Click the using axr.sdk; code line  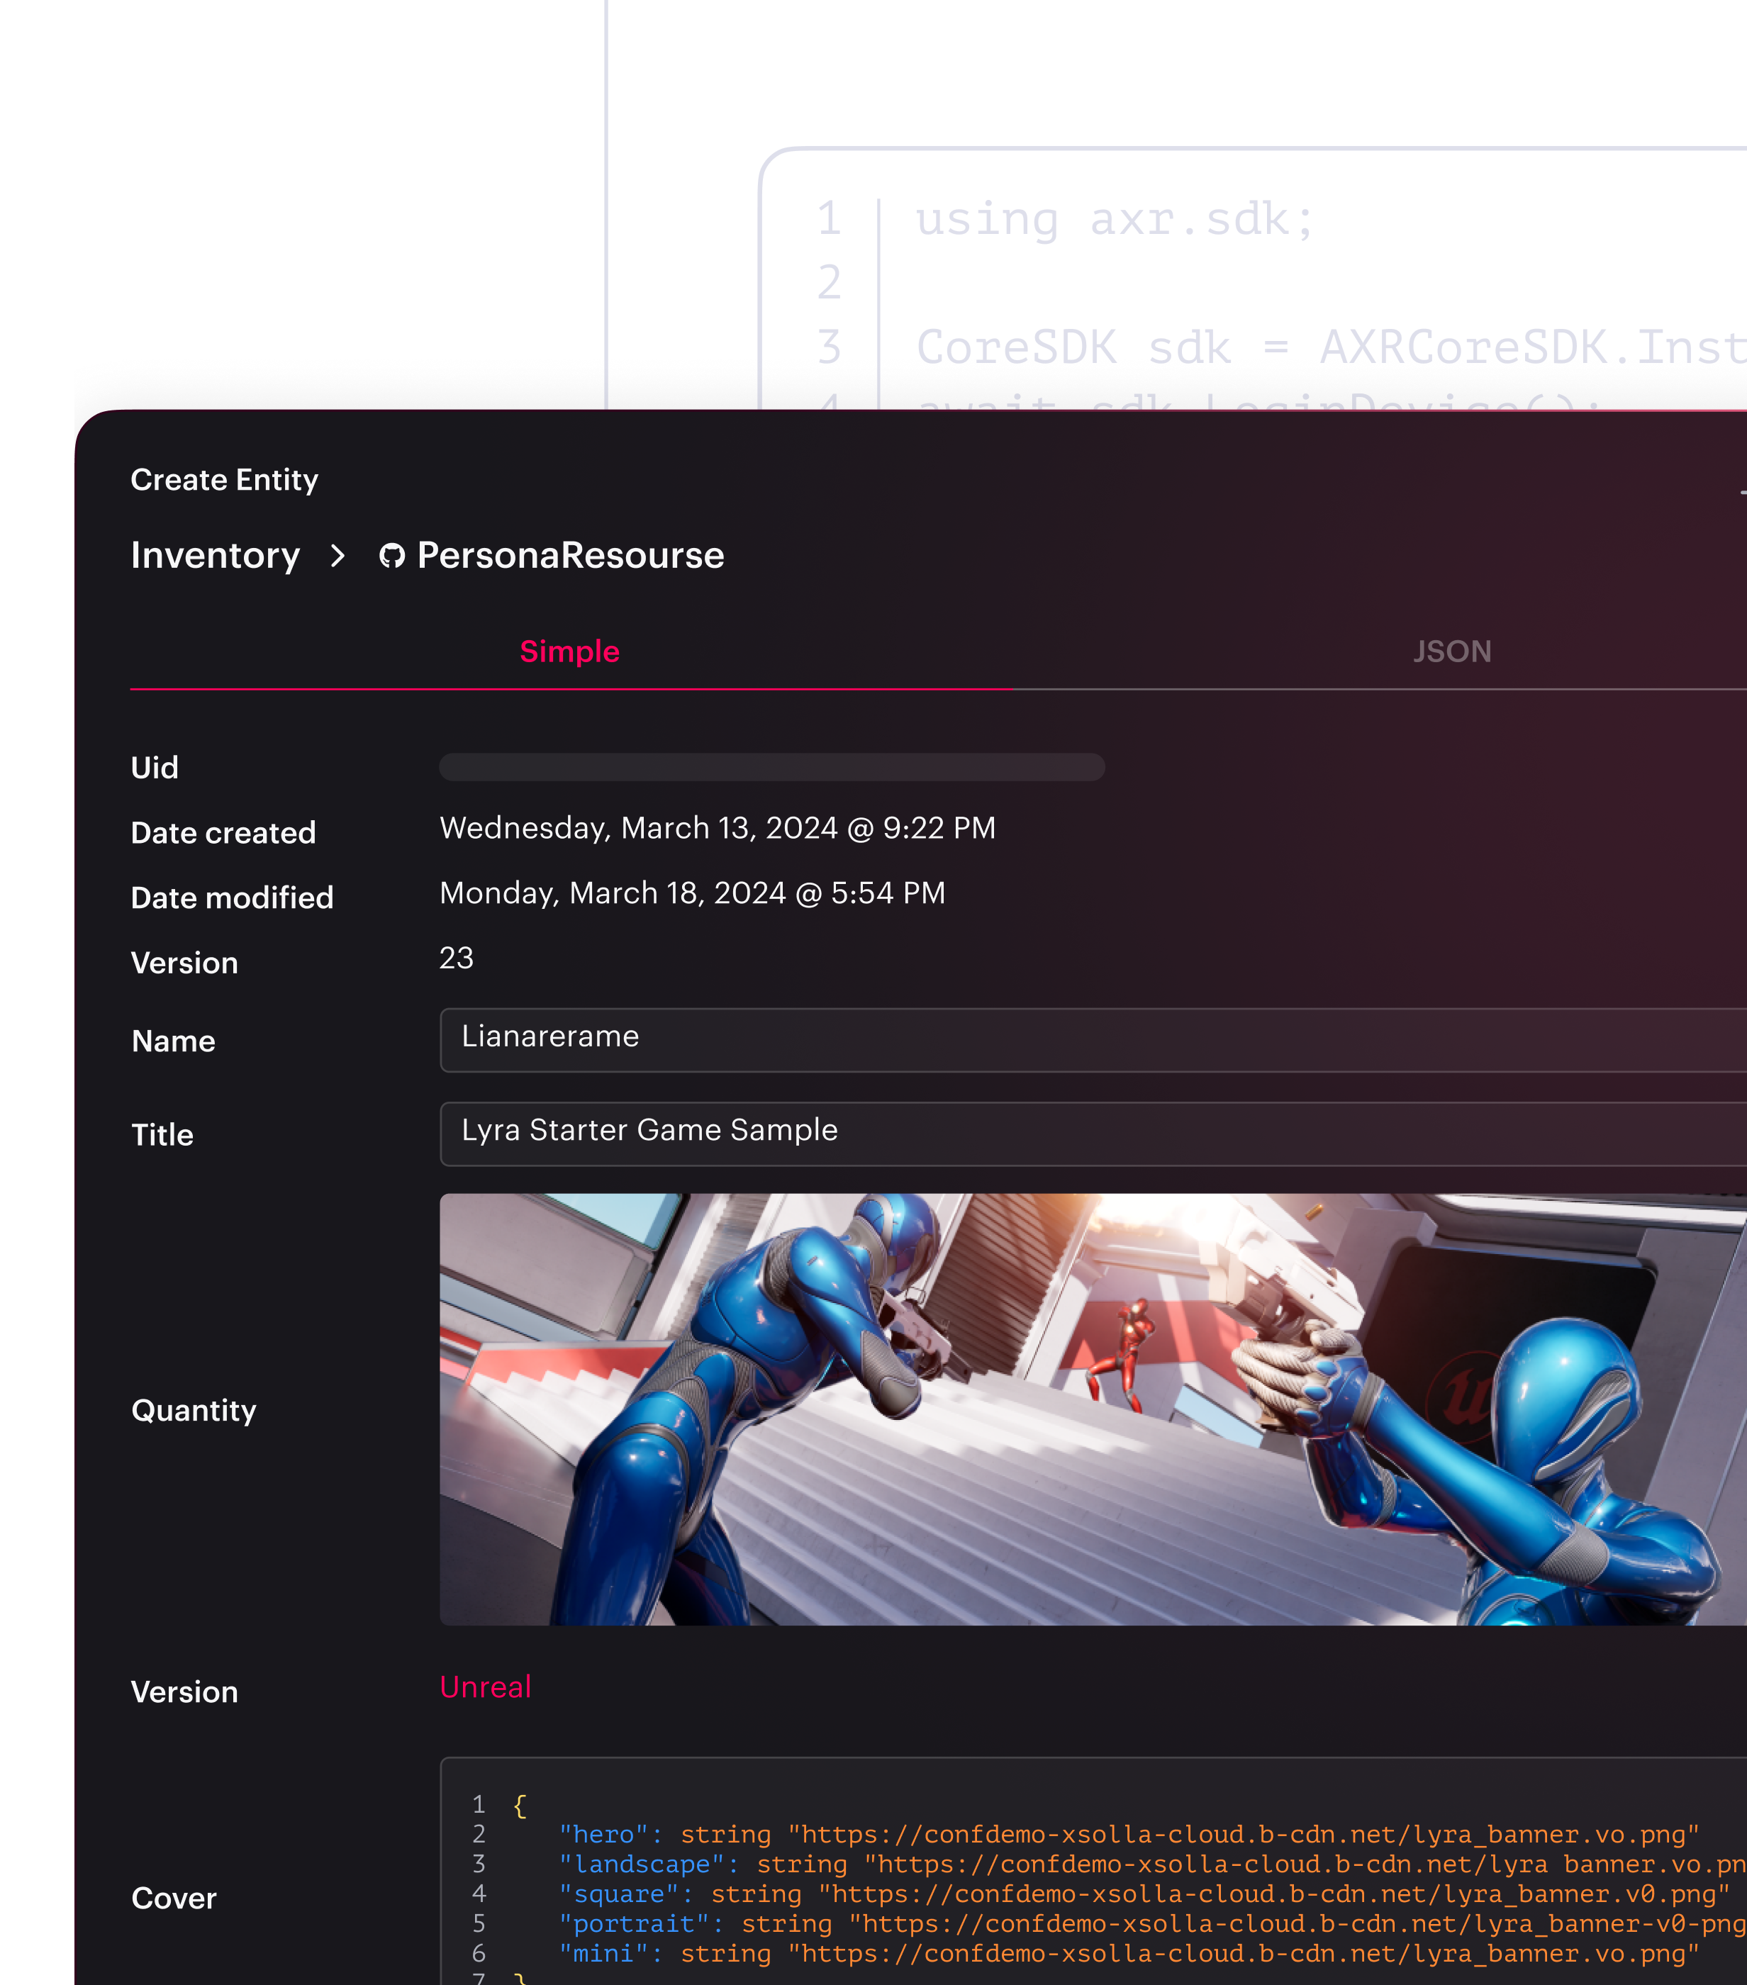[1115, 220]
